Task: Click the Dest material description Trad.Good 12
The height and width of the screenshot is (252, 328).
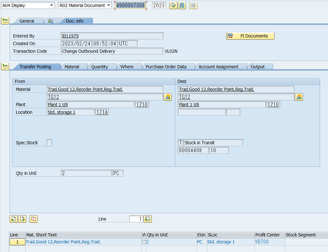Action: tap(236, 89)
